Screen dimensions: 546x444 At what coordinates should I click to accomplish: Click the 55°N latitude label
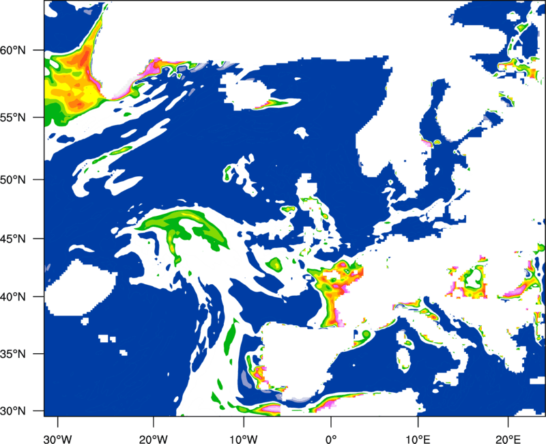coord(13,117)
